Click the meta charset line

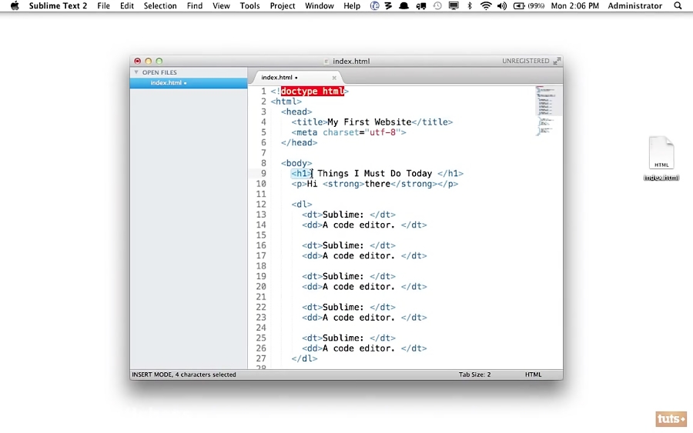(x=348, y=132)
